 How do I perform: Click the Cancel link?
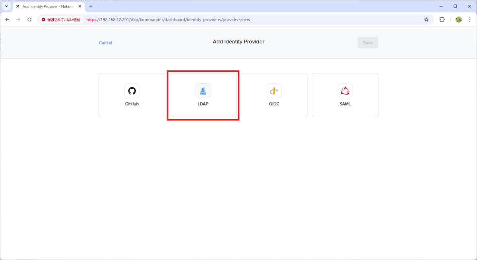point(105,43)
